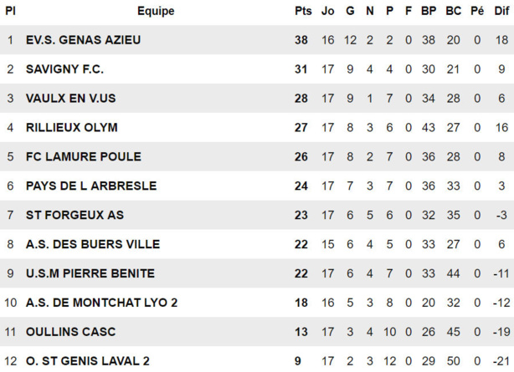Select O. ST GENIS LAVAL 2 team
The image size is (514, 372).
pos(87,360)
